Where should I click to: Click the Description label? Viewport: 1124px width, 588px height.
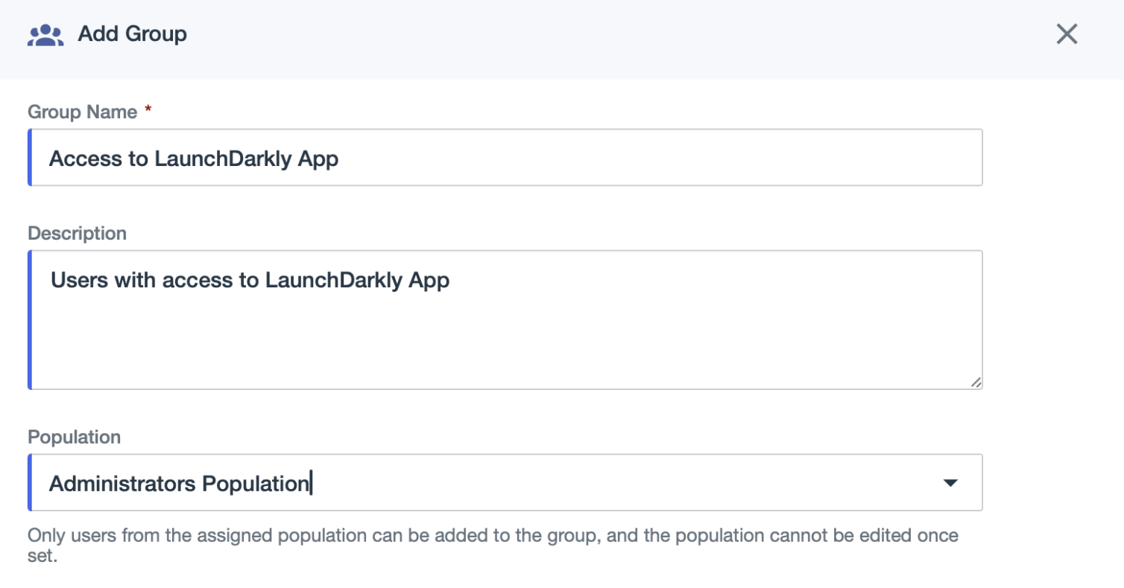pyautogui.click(x=77, y=233)
